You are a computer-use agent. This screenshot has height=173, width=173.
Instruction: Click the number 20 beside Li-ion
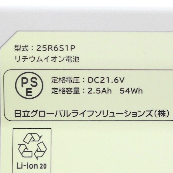click(x=43, y=166)
